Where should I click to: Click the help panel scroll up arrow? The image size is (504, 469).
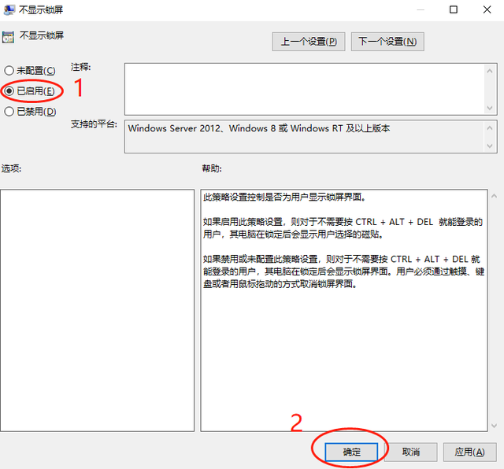coord(494,196)
